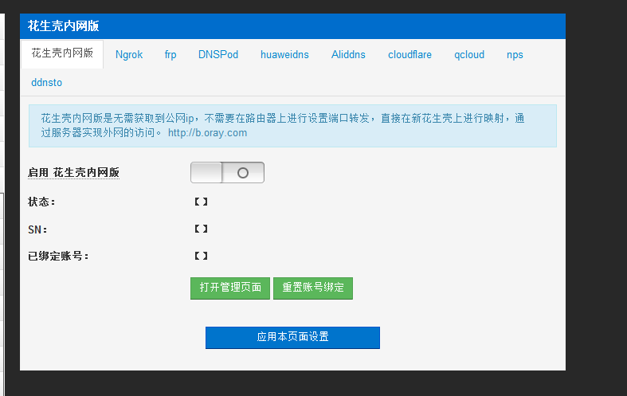Open the Aliddns tab
Viewport: 627px width, 396px height.
pos(348,54)
